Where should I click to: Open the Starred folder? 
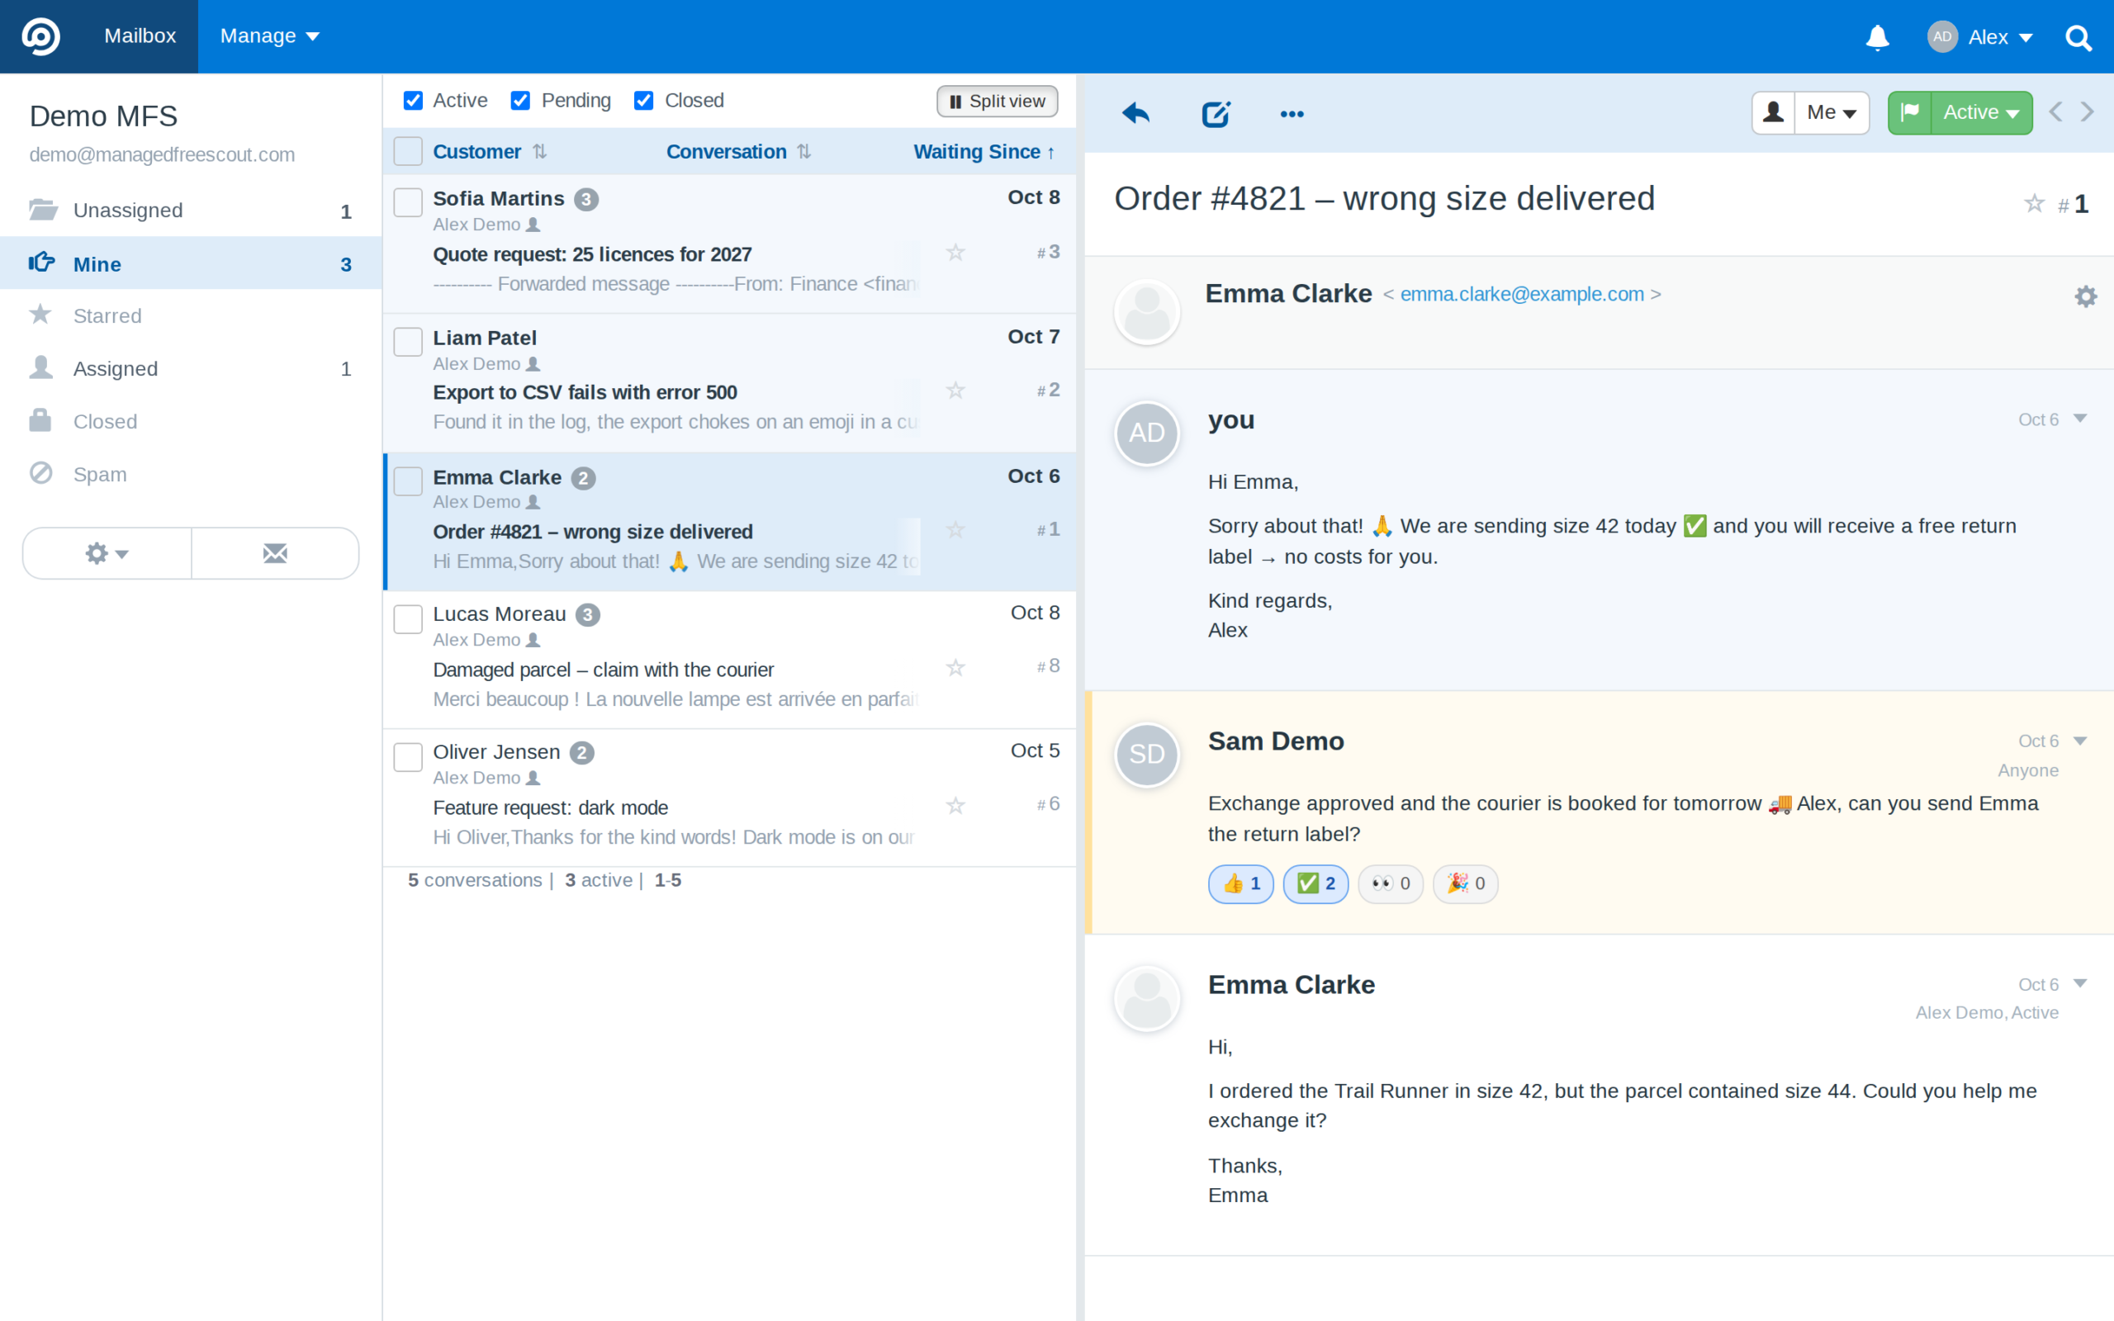(x=191, y=315)
